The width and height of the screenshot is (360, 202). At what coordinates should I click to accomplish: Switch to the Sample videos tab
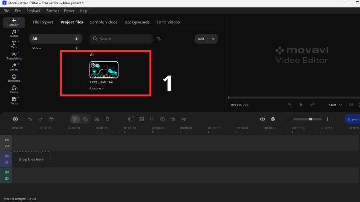tap(103, 22)
